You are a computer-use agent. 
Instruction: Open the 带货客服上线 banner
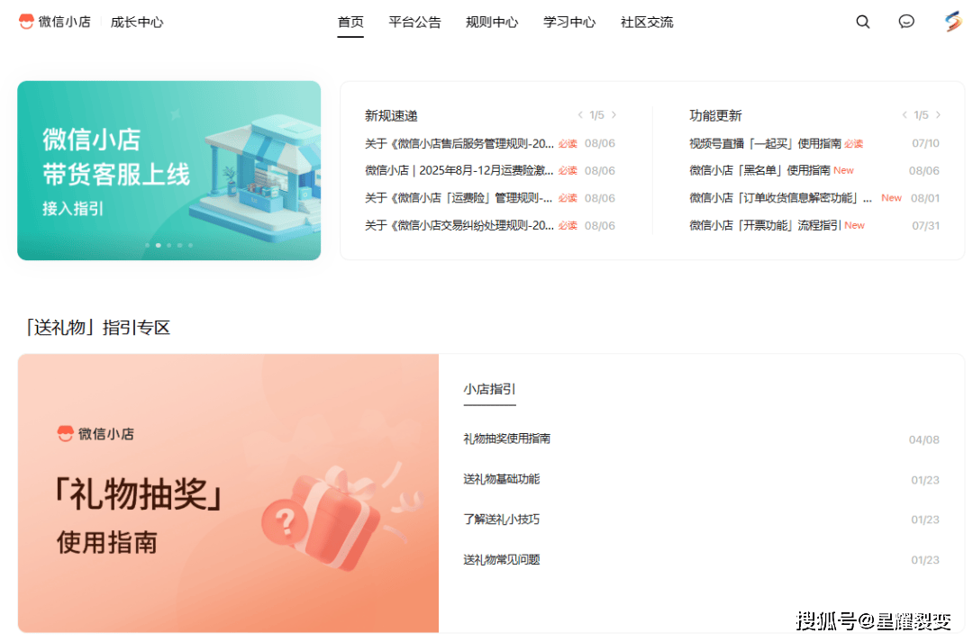point(168,170)
